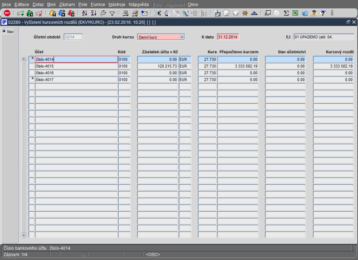Open the Nápověda menu
Screen dimensions: 358x260
[139, 4]
